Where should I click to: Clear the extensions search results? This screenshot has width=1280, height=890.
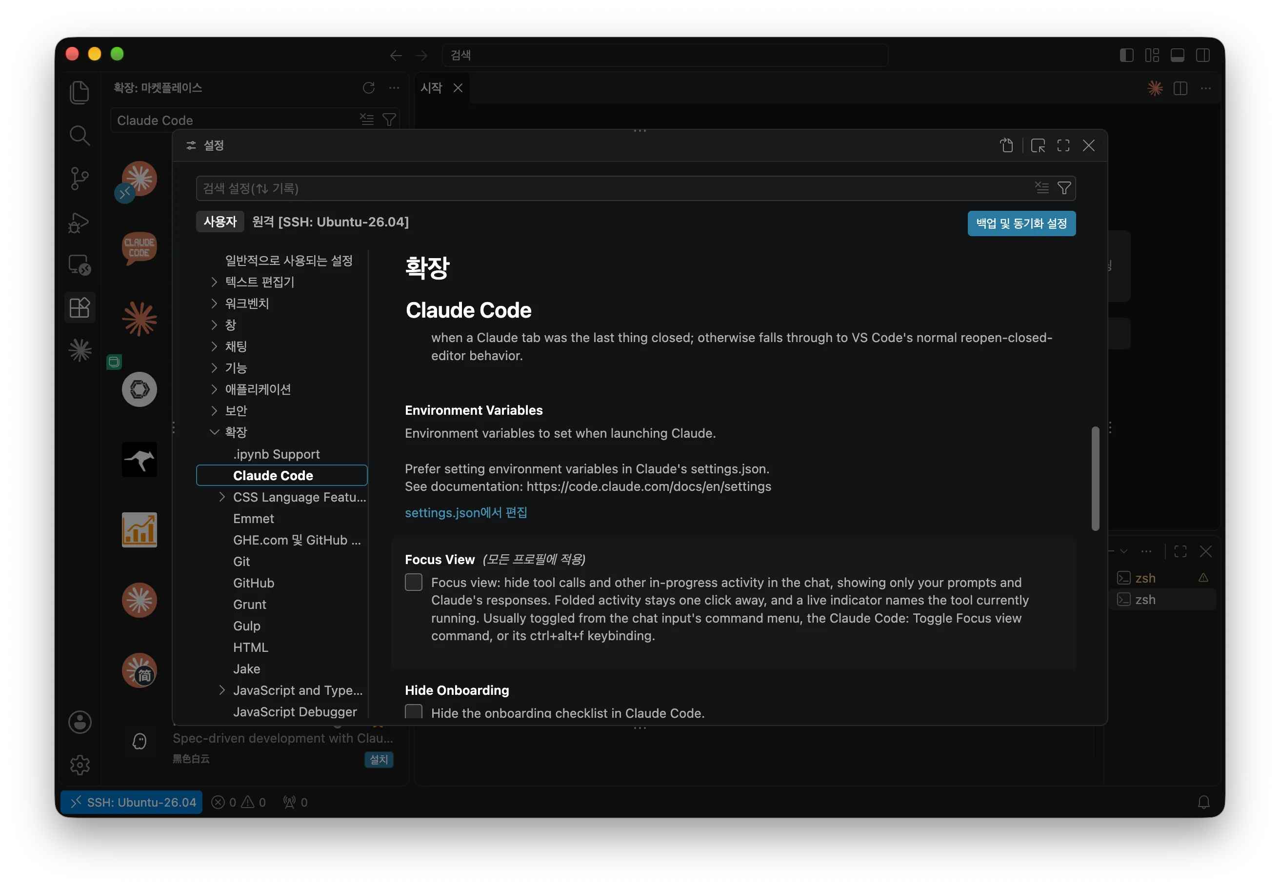pyautogui.click(x=367, y=120)
